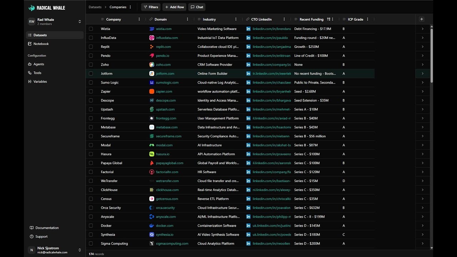Open the Companies breadcrumb options menu
The width and height of the screenshot is (457, 257).
[130, 7]
